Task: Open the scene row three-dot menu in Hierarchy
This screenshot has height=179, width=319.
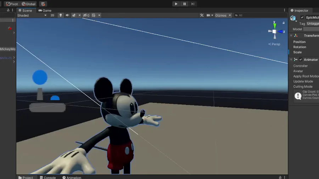Action: (13, 20)
